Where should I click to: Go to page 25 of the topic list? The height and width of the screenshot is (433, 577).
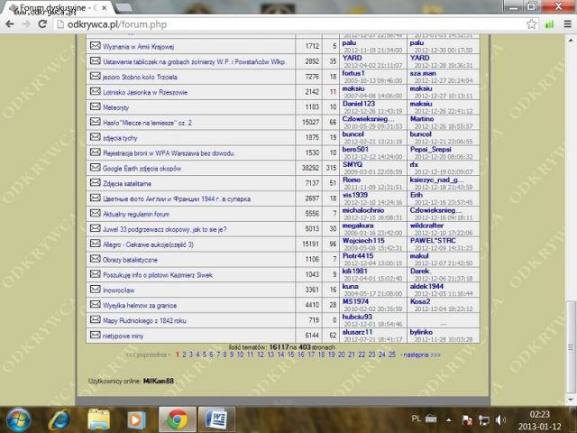(391, 355)
